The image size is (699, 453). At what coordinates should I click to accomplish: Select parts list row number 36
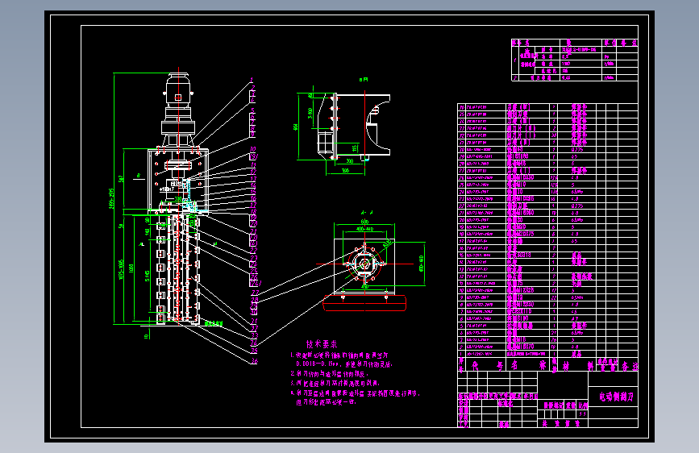click(547, 107)
